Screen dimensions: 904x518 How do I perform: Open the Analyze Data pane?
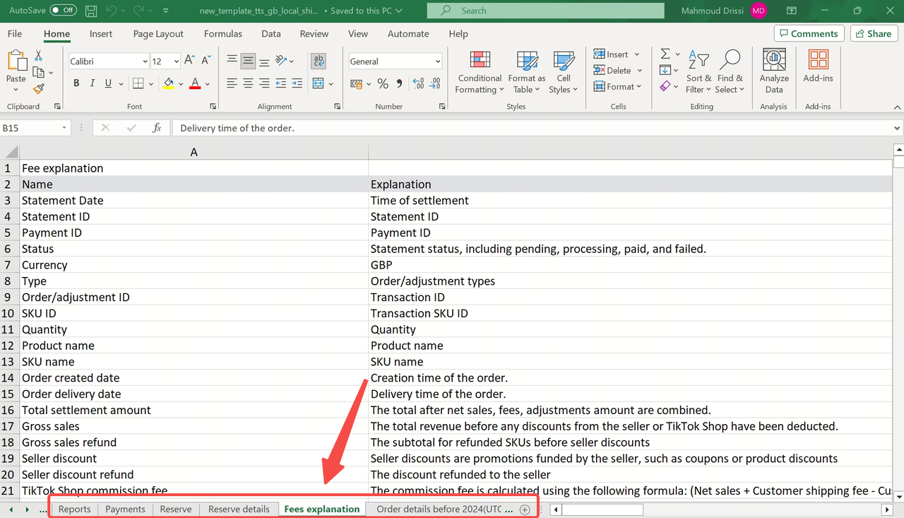point(774,71)
